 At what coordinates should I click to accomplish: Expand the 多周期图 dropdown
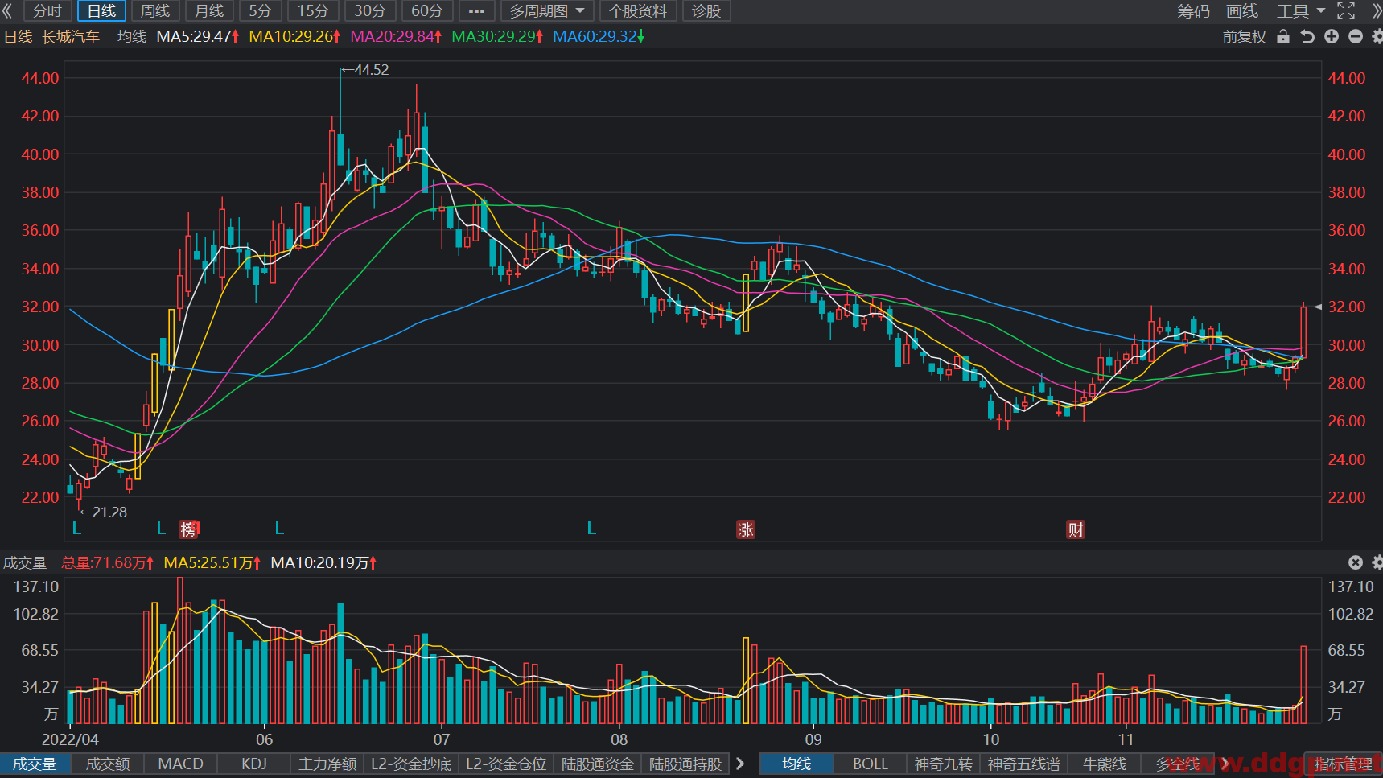tap(547, 11)
